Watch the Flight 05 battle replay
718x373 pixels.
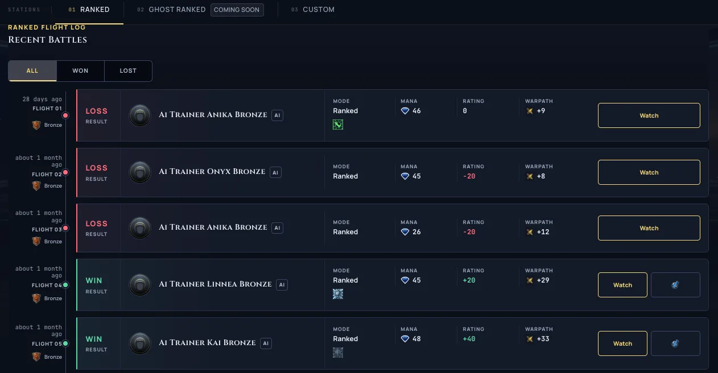click(x=622, y=343)
